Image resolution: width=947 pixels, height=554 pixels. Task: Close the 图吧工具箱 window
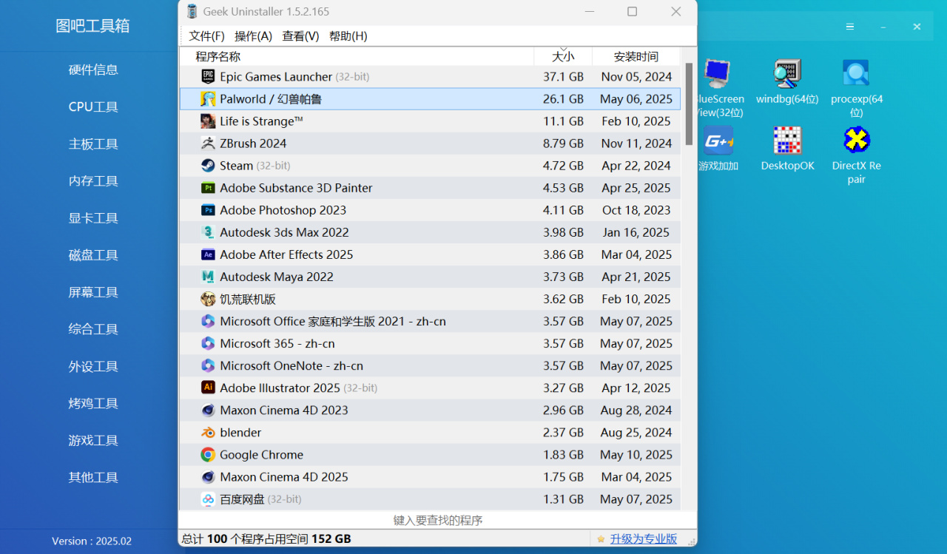click(917, 26)
